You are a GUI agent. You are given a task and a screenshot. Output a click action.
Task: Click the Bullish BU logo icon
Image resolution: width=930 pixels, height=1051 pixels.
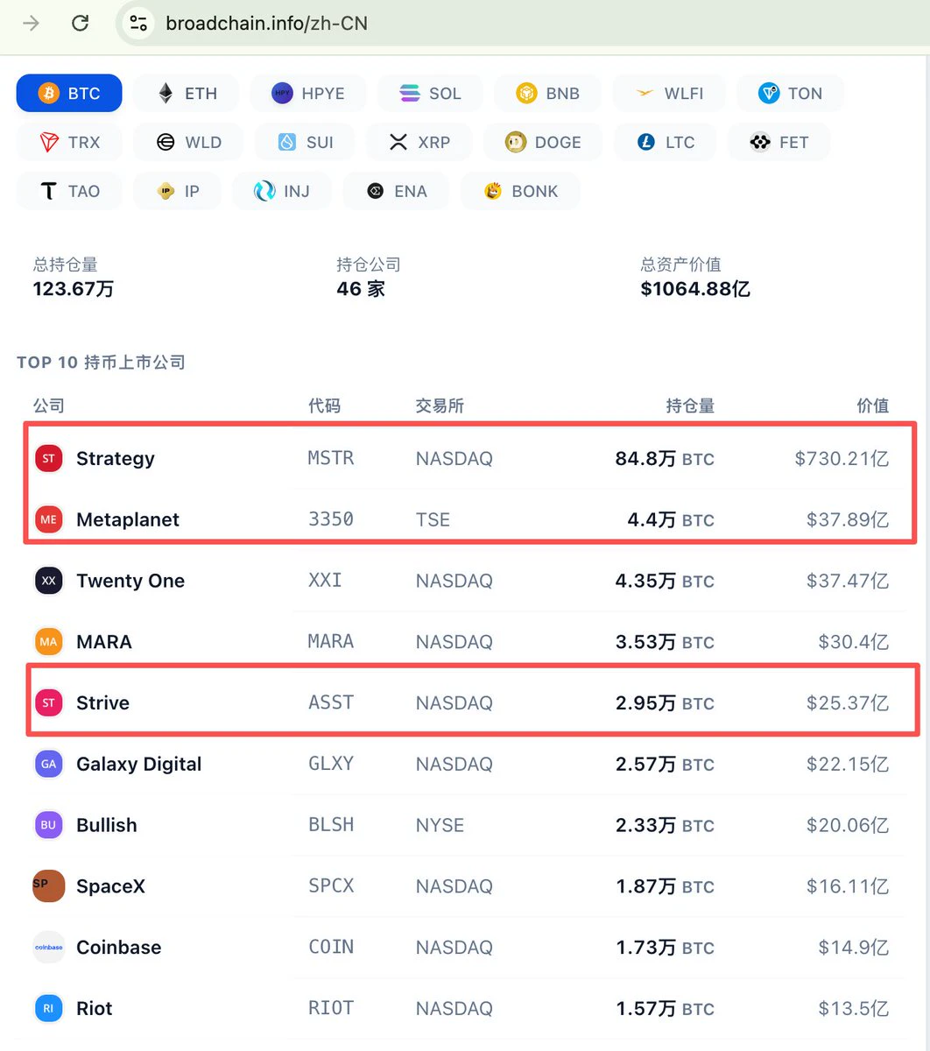tap(48, 825)
